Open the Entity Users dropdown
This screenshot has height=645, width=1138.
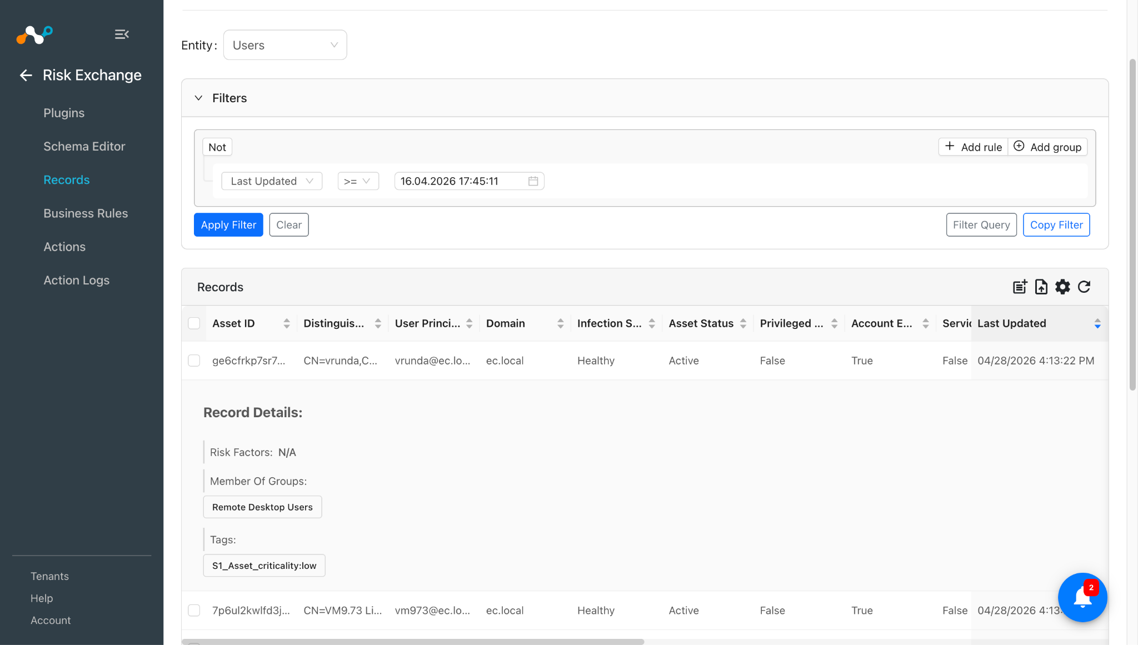285,45
